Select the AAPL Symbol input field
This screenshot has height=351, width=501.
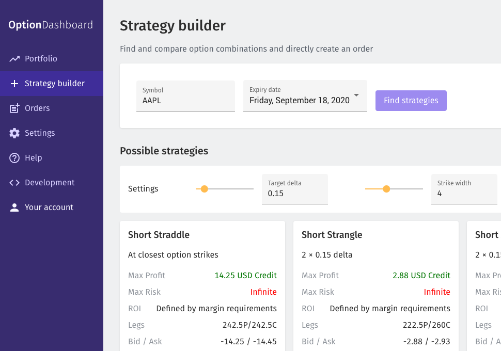point(185,100)
